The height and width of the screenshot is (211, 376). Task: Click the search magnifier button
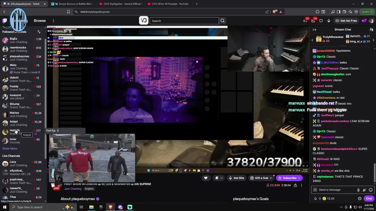tap(223, 21)
